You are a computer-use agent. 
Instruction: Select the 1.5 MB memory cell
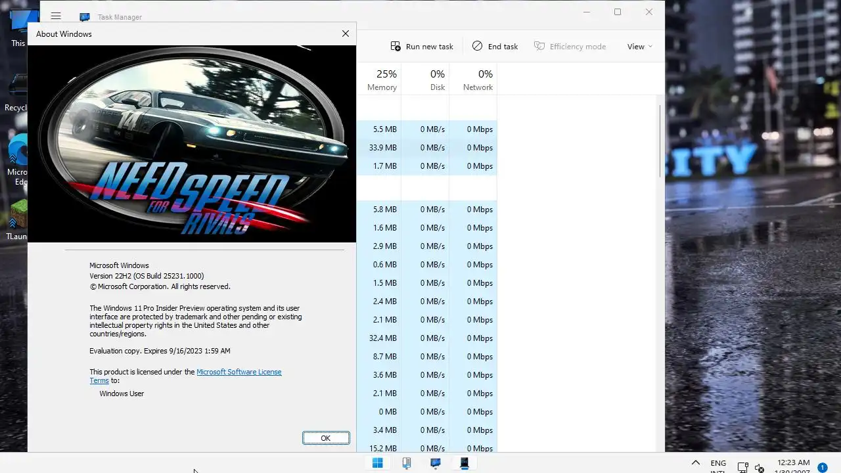pyautogui.click(x=379, y=283)
